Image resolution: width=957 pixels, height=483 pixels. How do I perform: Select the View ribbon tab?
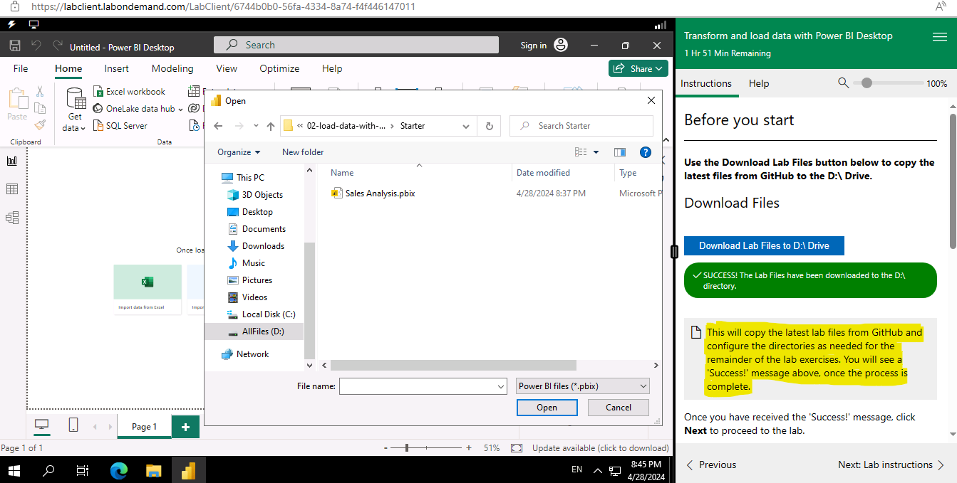227,69
